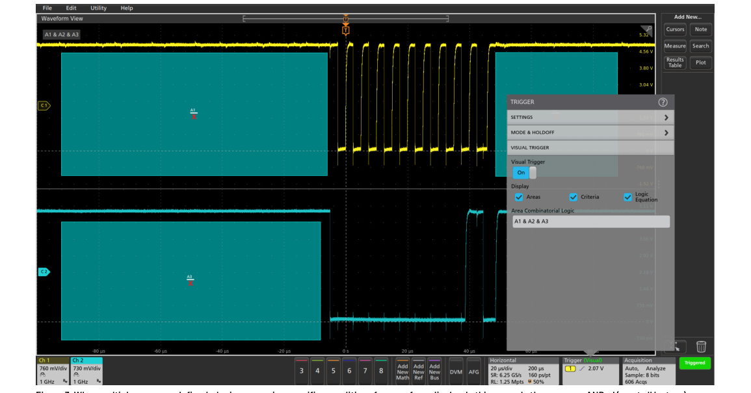
Task: Click the Add New Ref button
Action: pyautogui.click(x=419, y=370)
